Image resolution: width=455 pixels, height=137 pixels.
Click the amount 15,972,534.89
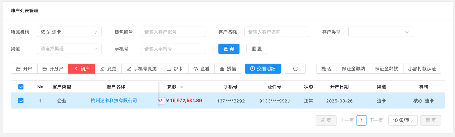(x=186, y=101)
